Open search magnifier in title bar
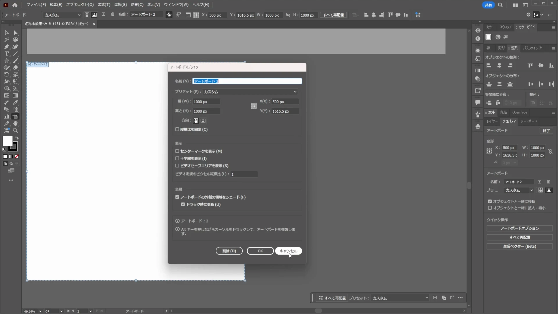The width and height of the screenshot is (558, 314). 500,5
